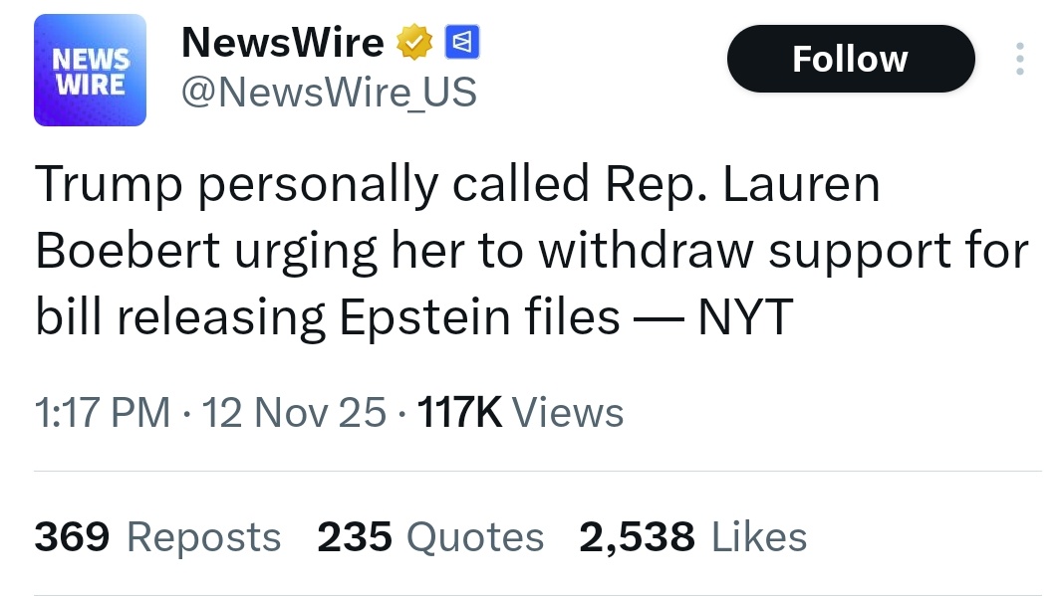Open the 235 Quotes list

point(430,537)
